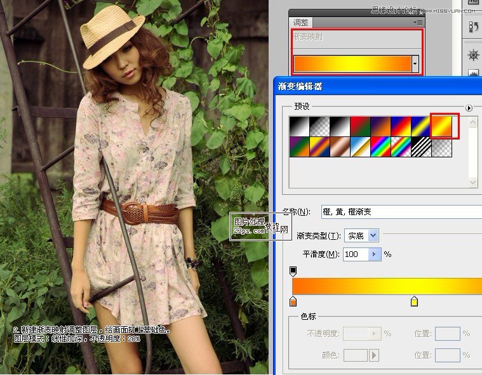Image resolution: width=482 pixels, height=375 pixels.
Task: Select the orange, yellow, orange gradient preset
Action: pos(442,126)
